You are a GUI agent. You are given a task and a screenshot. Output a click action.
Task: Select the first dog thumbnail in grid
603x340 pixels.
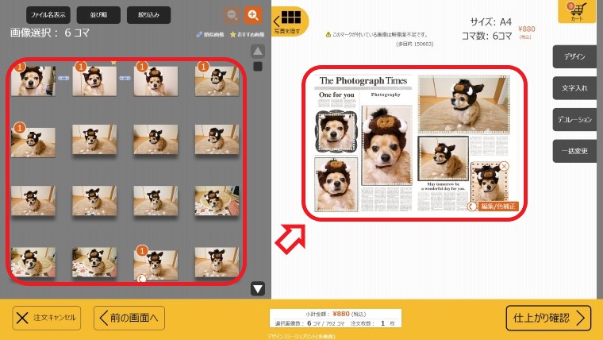(x=33, y=81)
